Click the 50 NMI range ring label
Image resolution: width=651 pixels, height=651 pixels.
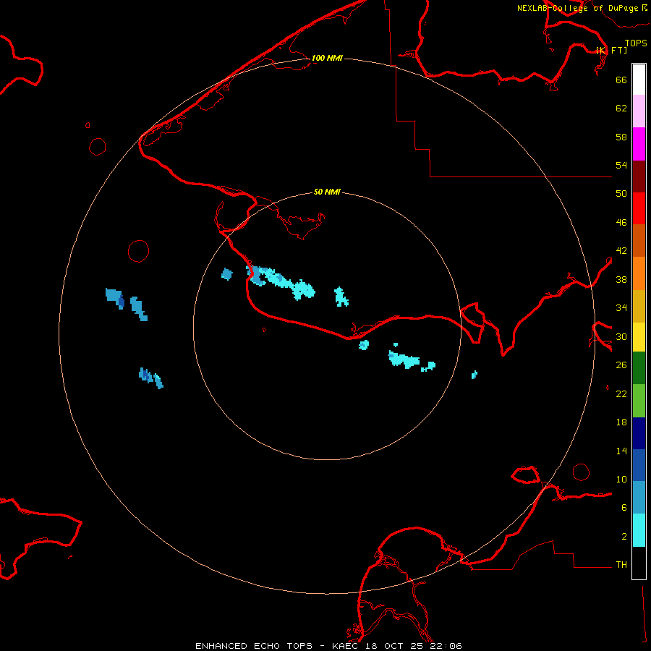click(327, 192)
